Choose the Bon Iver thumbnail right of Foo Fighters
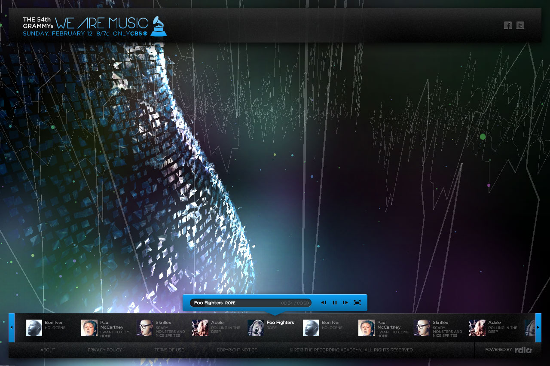 tap(311, 328)
